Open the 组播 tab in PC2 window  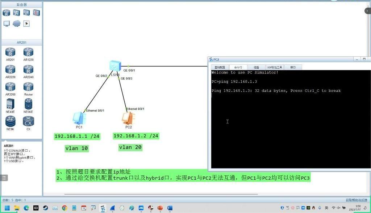[x=256, y=67]
